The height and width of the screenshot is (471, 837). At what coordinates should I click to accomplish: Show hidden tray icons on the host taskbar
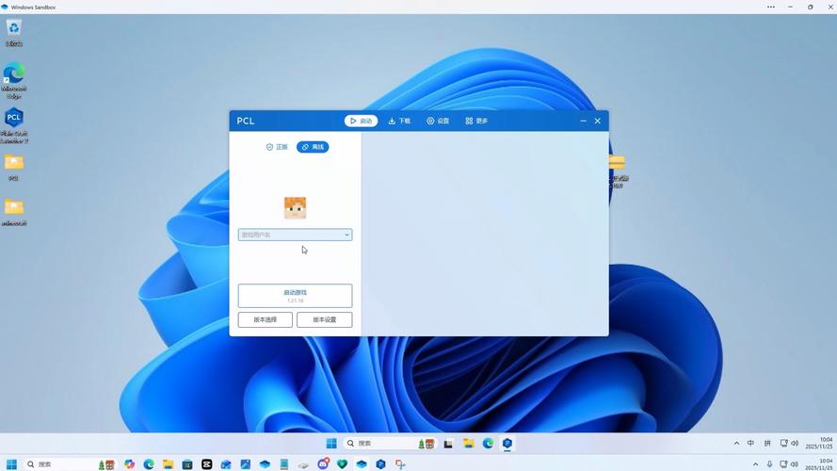point(755,464)
